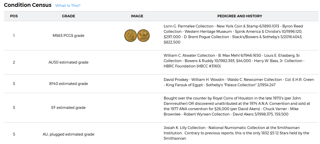Open the 'What Is This?' link
Viewport: 320px width, 144px height.
(x=68, y=6)
